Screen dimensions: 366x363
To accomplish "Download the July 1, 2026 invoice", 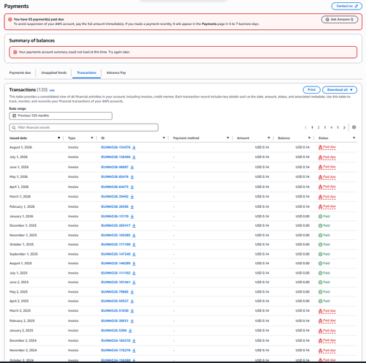I will 134,157.
